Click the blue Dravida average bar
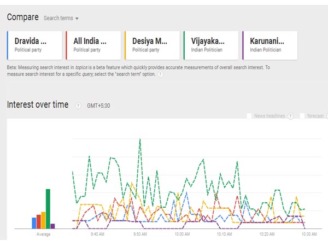The image size is (328, 246). (x=34, y=222)
